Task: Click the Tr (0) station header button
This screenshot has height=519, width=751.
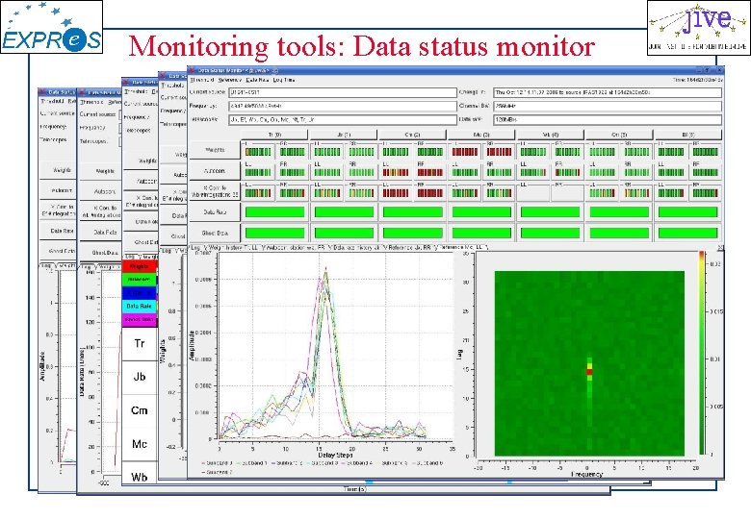Action: pos(274,135)
